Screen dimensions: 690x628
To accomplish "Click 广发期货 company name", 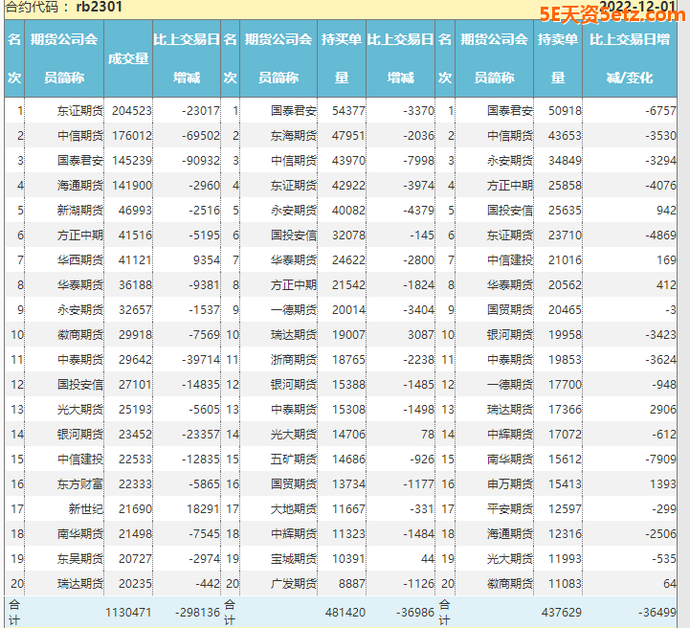I will click(x=294, y=584).
